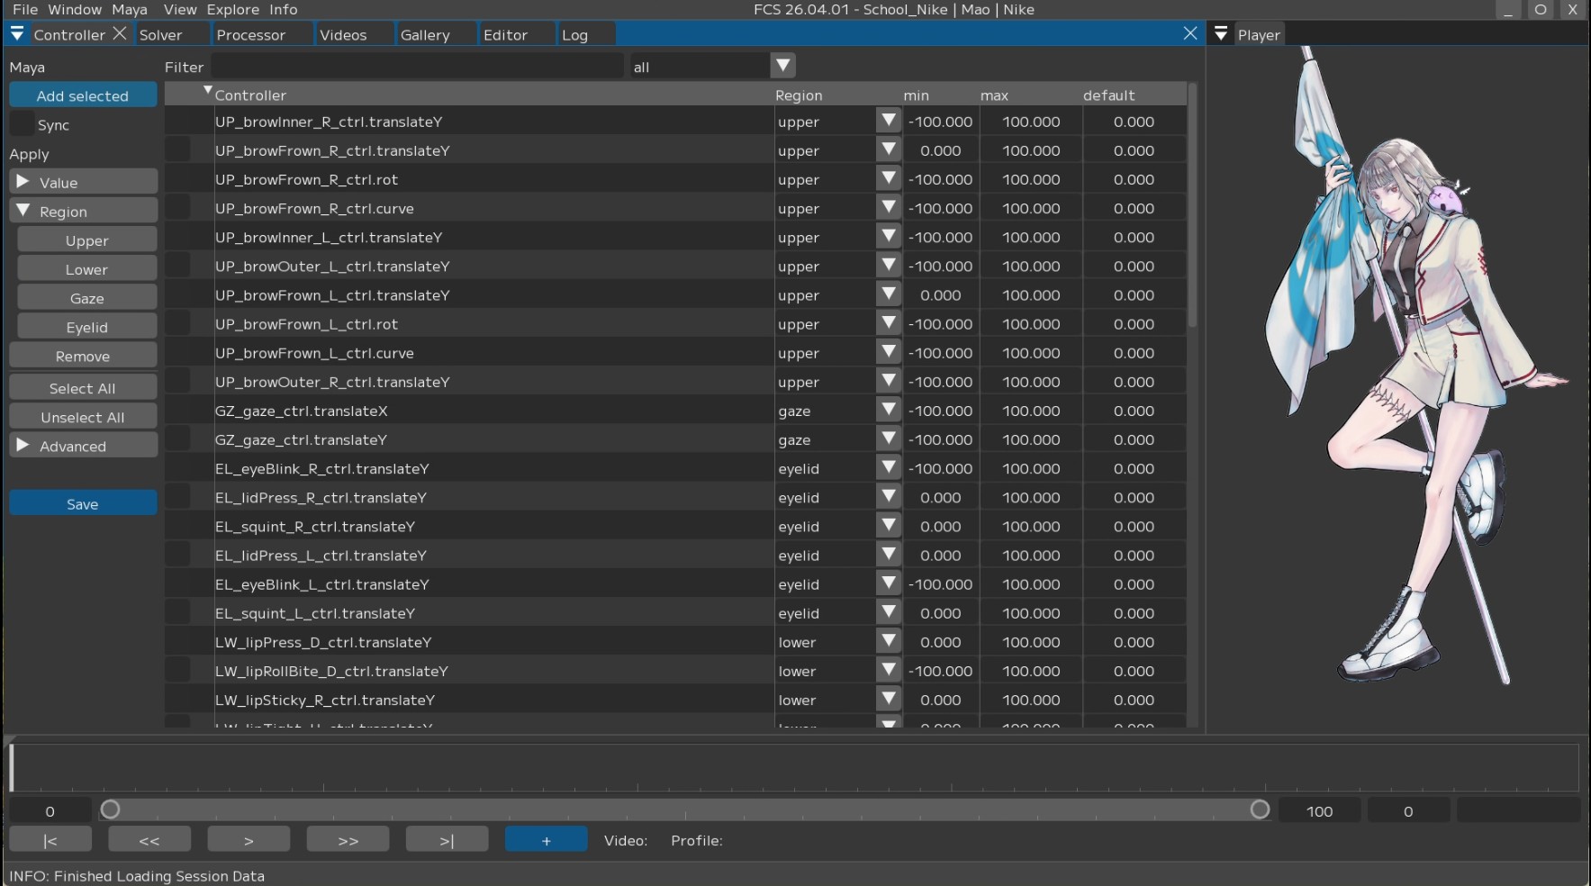
Task: Check the EL_lidPress_R_ctrl.translateY row checkbox
Action: pyautogui.click(x=178, y=497)
